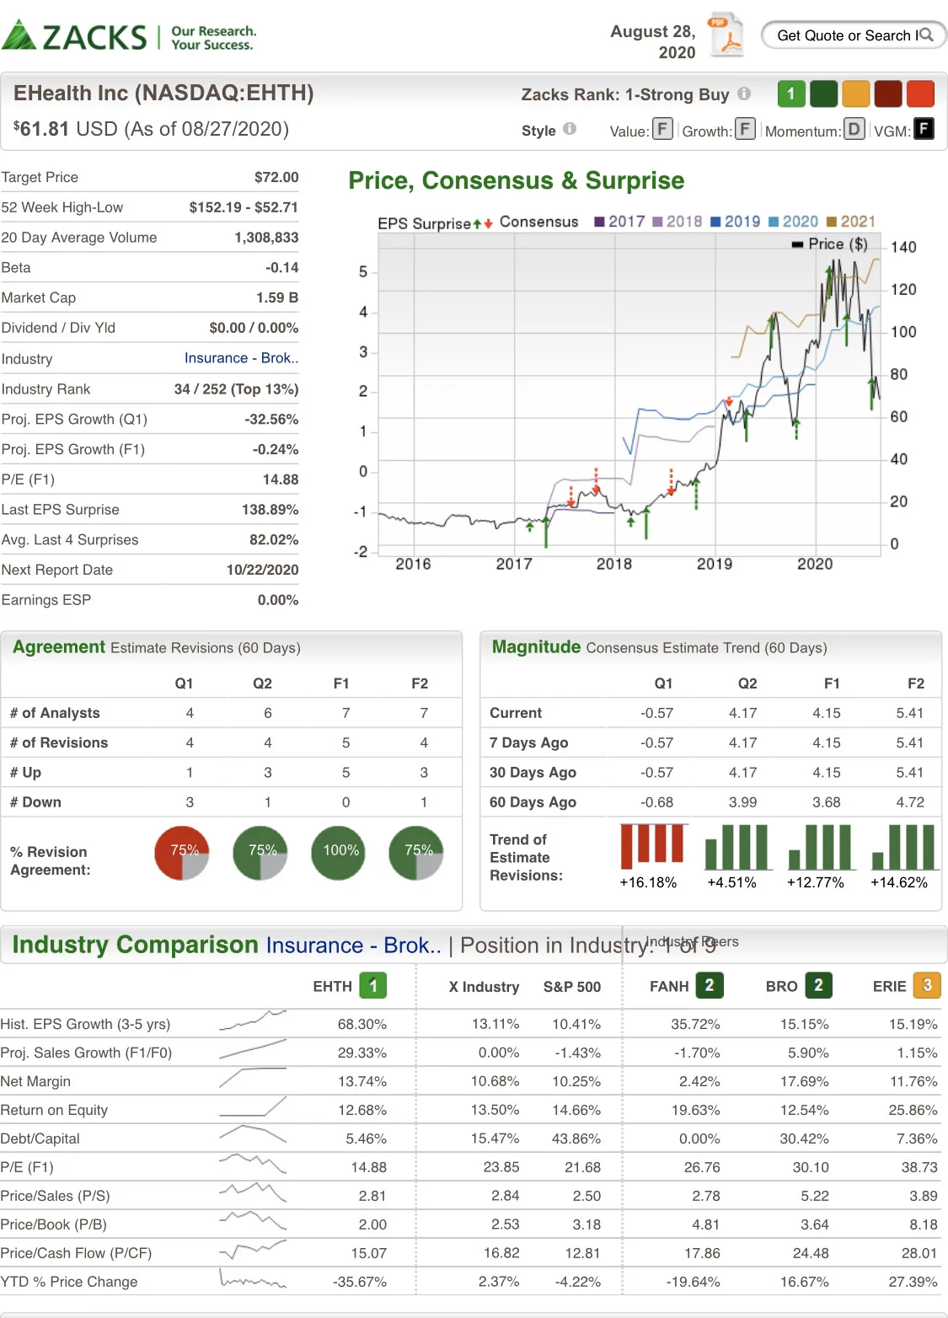
Task: Open Insurance - Brok.. industry link
Action: pyautogui.click(x=241, y=358)
